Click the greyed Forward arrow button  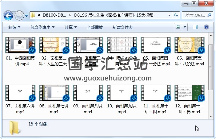click(x=19, y=16)
